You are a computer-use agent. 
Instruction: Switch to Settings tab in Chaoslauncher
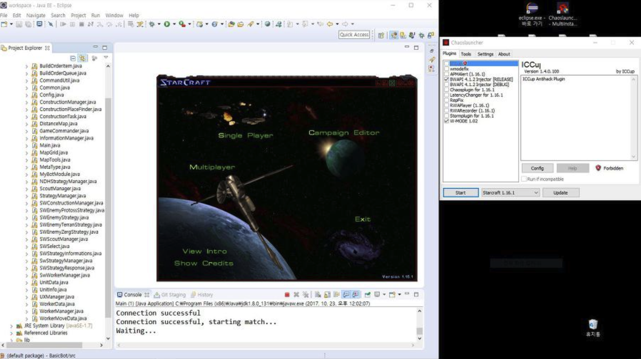(485, 54)
